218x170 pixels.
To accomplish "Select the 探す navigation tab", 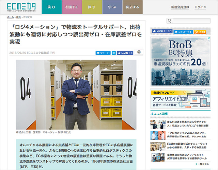I will (x=92, y=7).
